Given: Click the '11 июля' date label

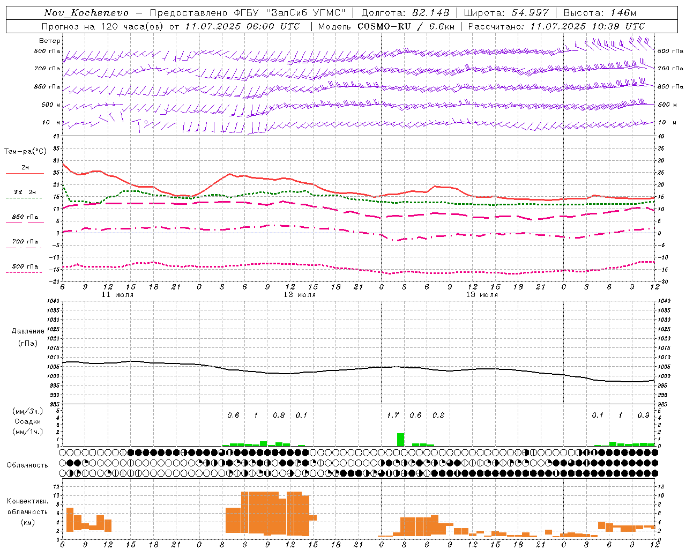Looking at the screenshot, I should (118, 295).
